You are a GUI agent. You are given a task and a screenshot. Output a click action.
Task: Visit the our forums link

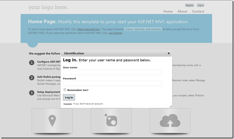[x=116, y=33]
